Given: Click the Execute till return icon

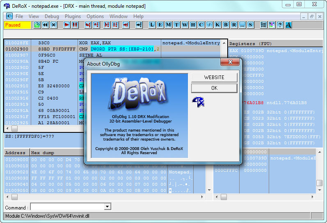Looking at the screenshot, I should tap(126, 25).
